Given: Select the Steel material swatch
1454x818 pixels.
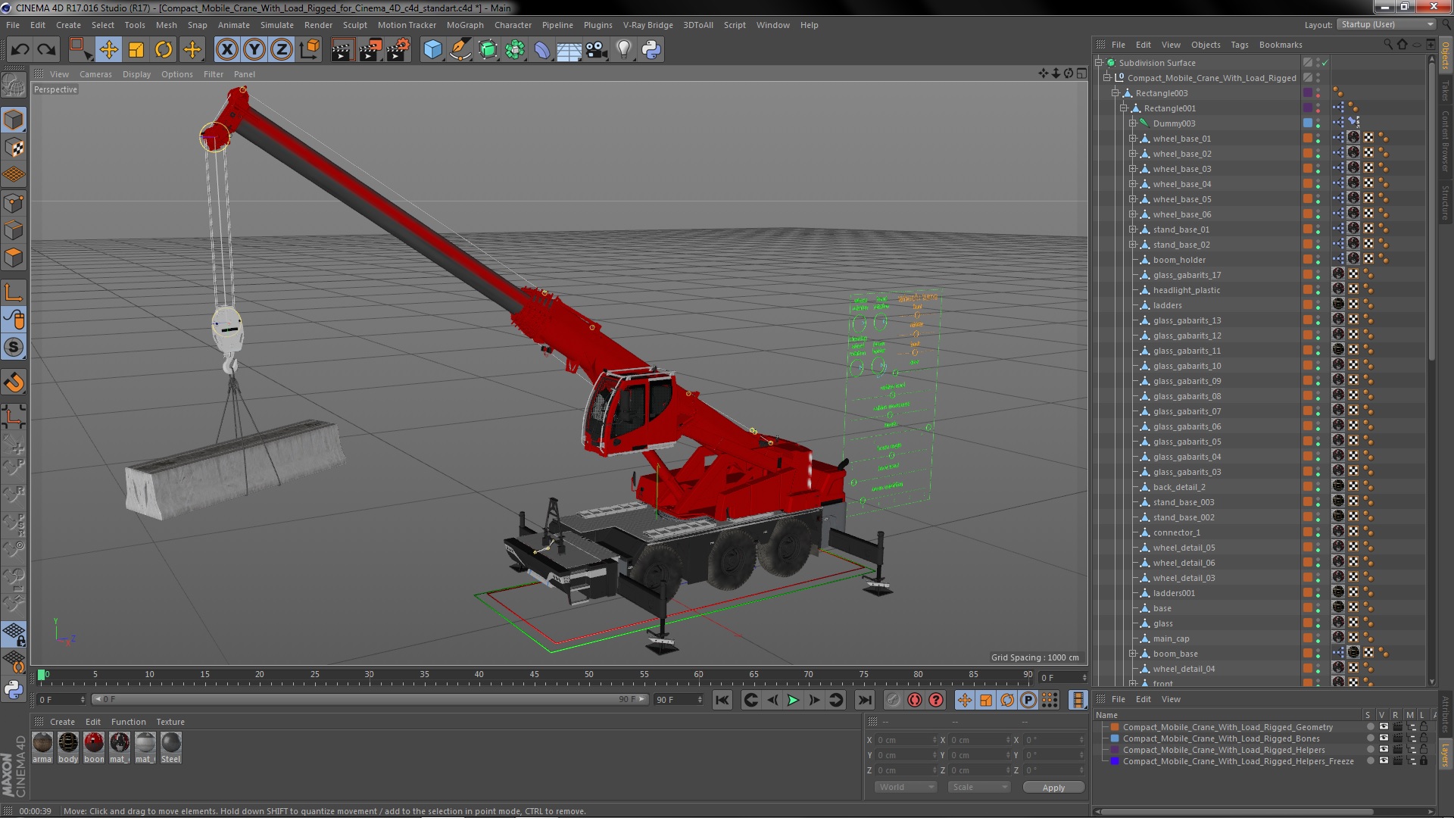Looking at the screenshot, I should (171, 743).
